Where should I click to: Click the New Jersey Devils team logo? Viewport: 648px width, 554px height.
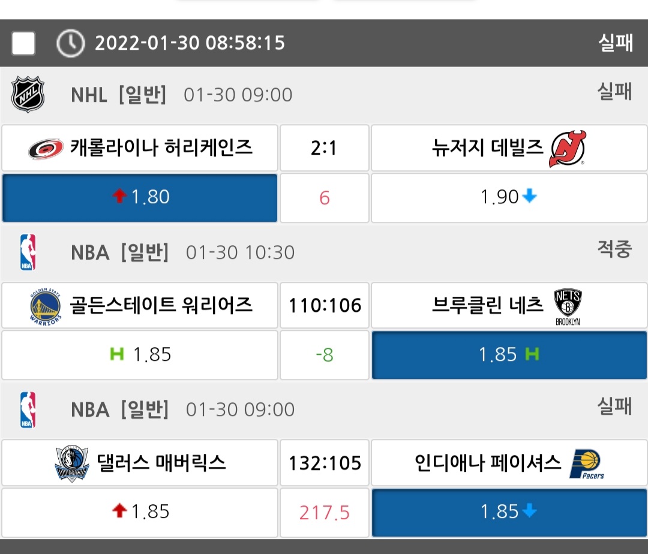(x=567, y=148)
